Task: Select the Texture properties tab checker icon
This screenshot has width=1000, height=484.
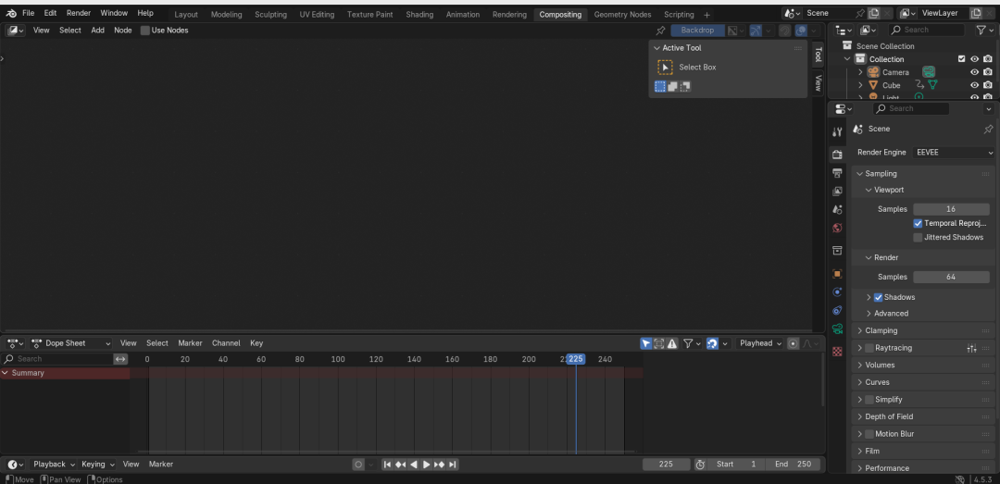Action: 837,352
